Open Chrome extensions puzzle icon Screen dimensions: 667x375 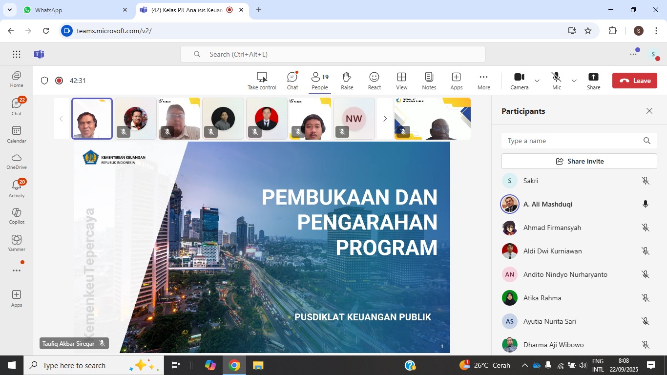pos(612,31)
